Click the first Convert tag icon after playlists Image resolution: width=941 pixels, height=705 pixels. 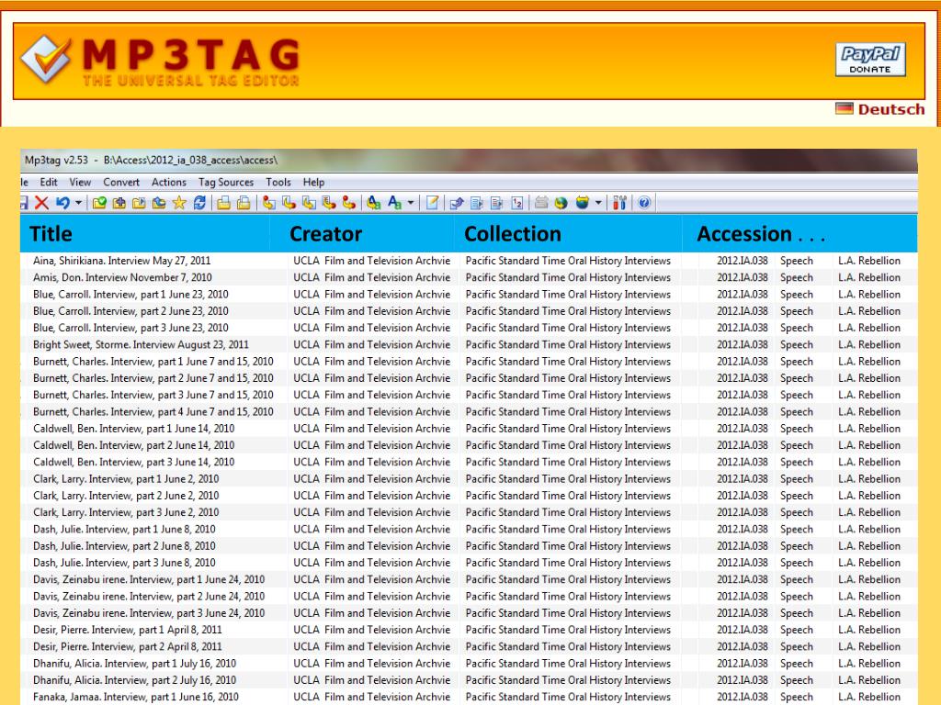click(x=269, y=203)
